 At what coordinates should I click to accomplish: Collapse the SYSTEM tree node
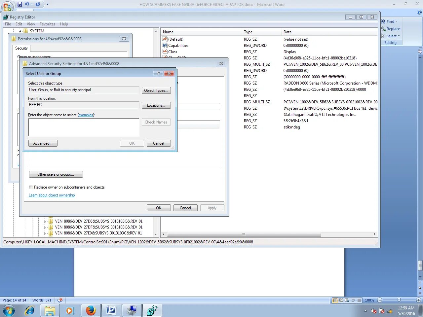click(20, 31)
